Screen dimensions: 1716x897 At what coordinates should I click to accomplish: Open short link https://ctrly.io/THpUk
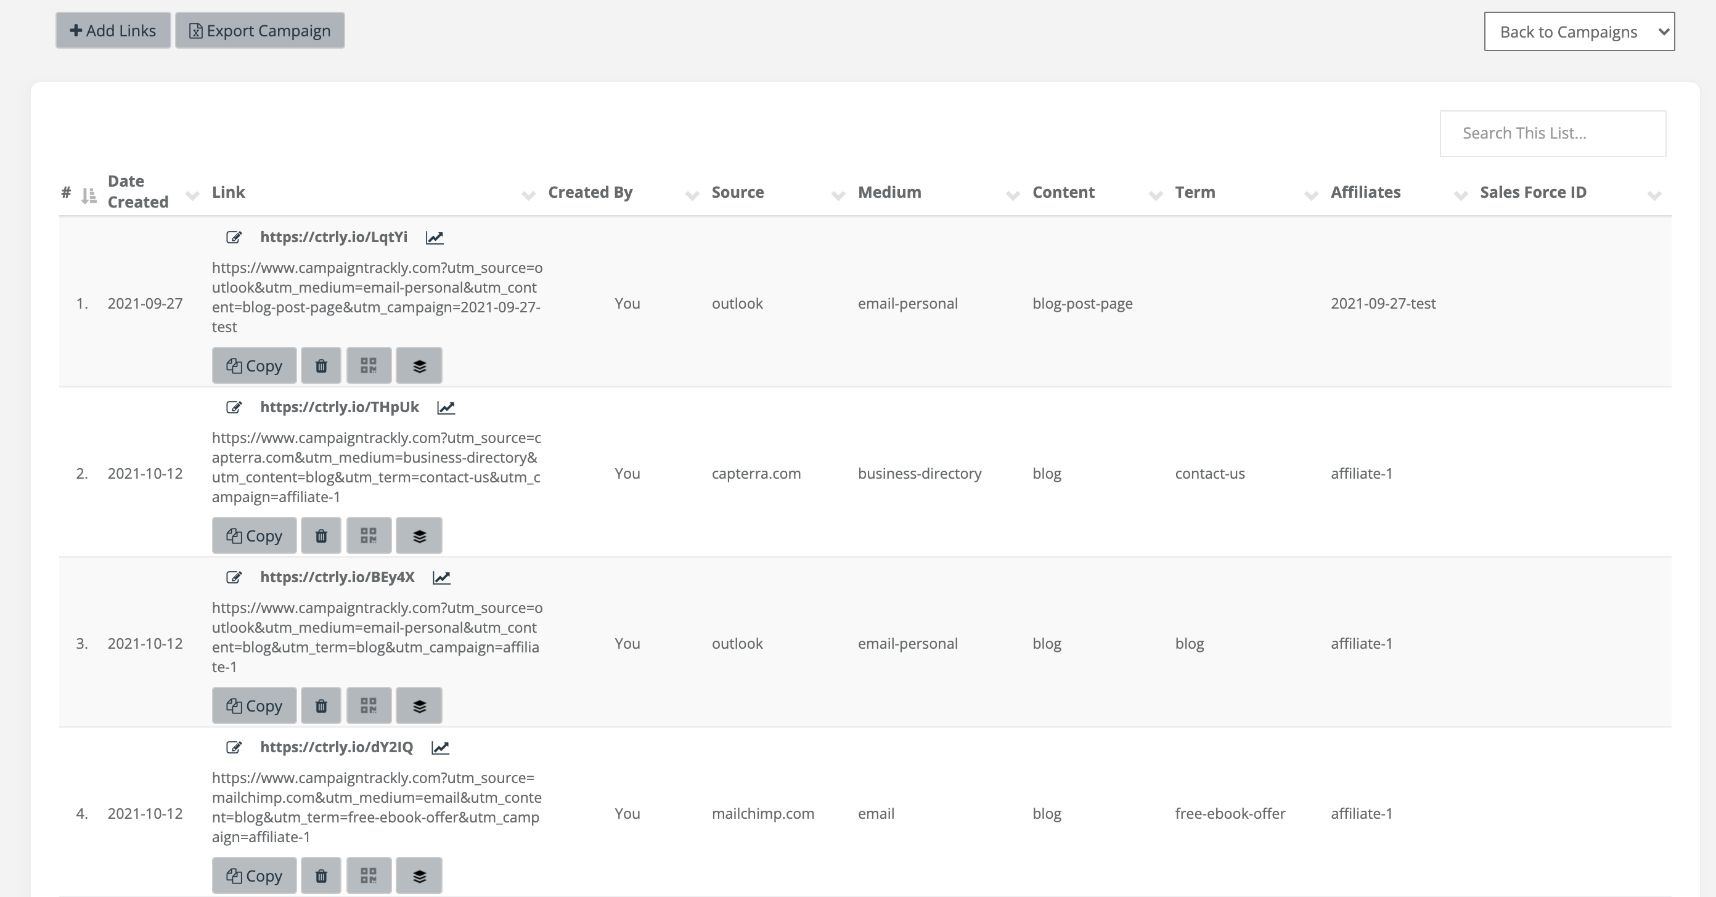340,407
